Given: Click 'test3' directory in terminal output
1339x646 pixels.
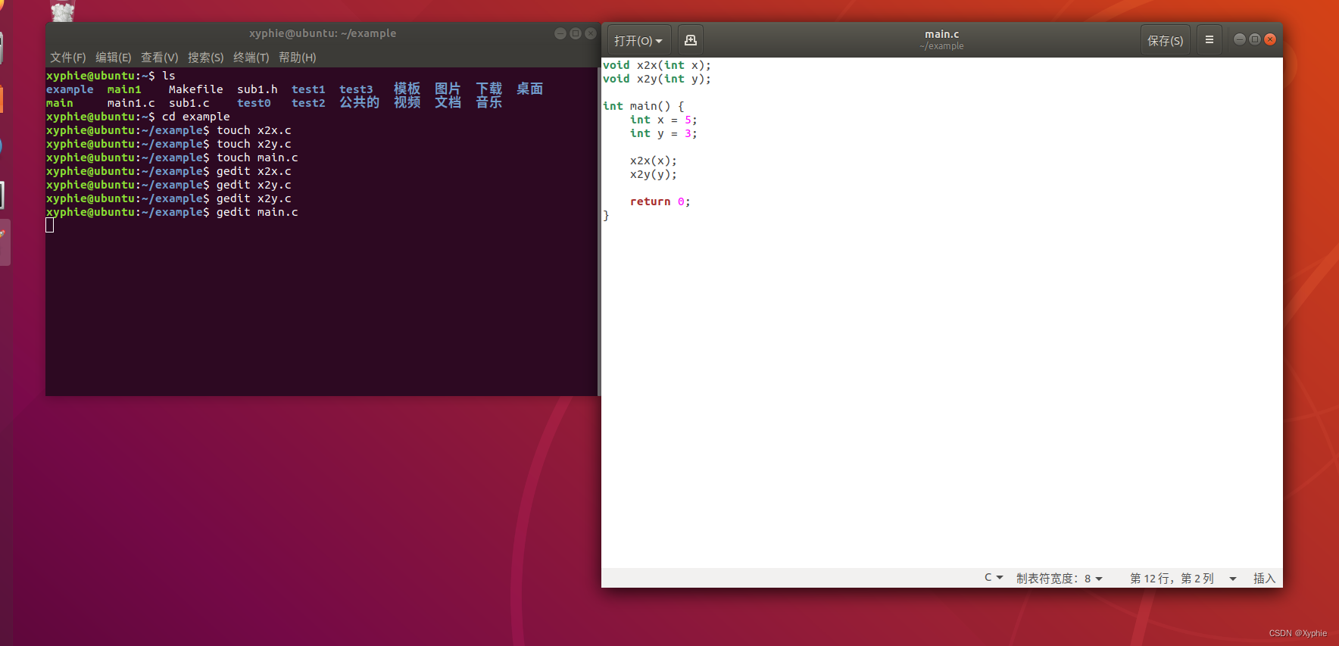Looking at the screenshot, I should (356, 89).
